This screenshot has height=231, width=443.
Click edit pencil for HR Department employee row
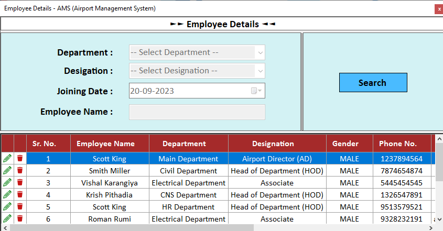[x=7, y=207]
